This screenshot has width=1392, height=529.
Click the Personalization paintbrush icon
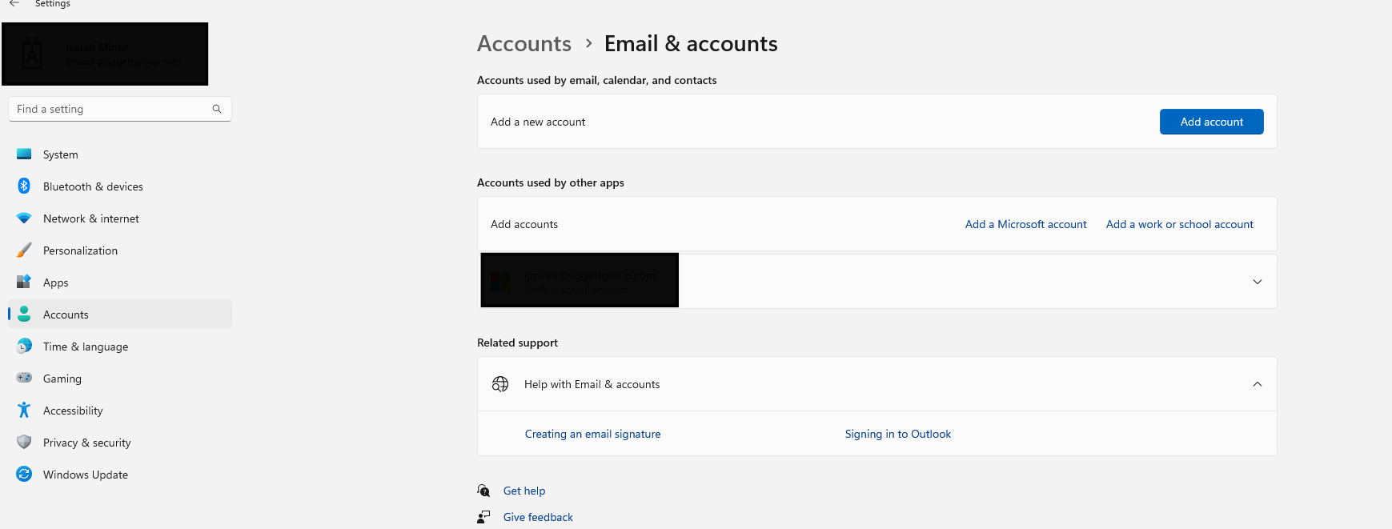pyautogui.click(x=24, y=250)
